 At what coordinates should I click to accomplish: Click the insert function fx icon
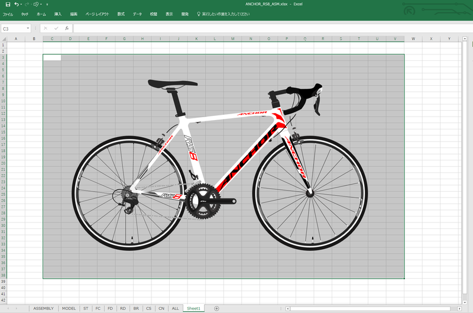pos(67,28)
